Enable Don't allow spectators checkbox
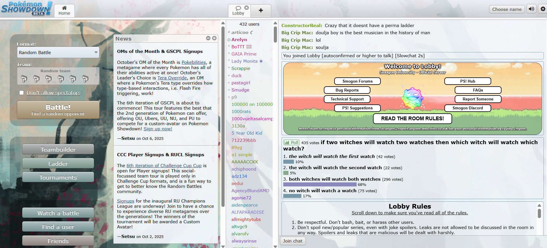Image resolution: width=547 pixels, height=248 pixels. (22, 93)
